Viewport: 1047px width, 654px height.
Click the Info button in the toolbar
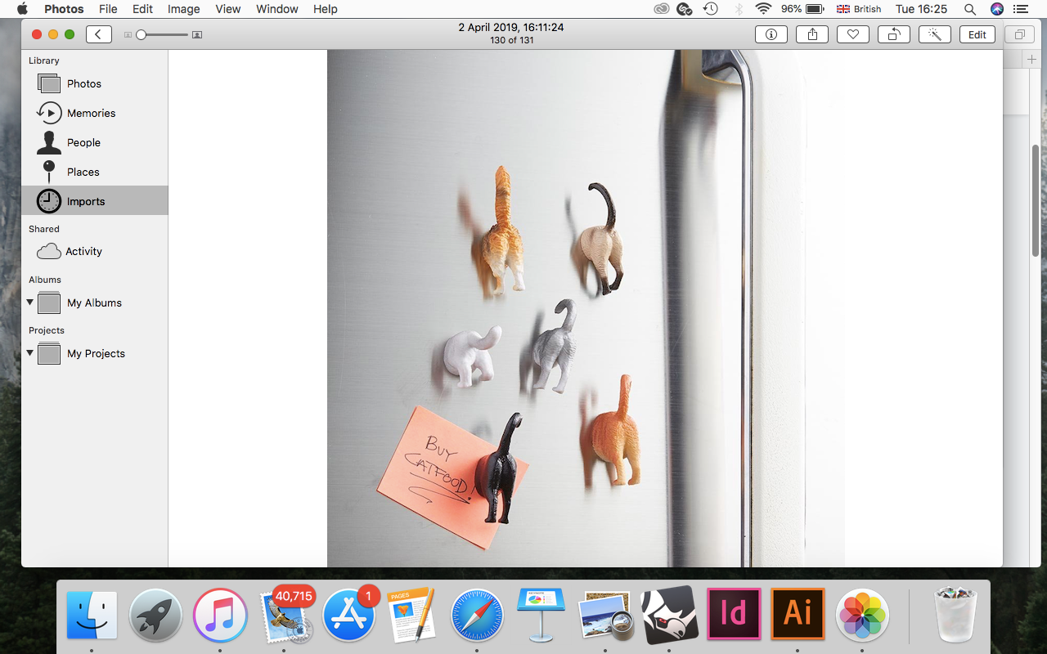[x=771, y=34]
